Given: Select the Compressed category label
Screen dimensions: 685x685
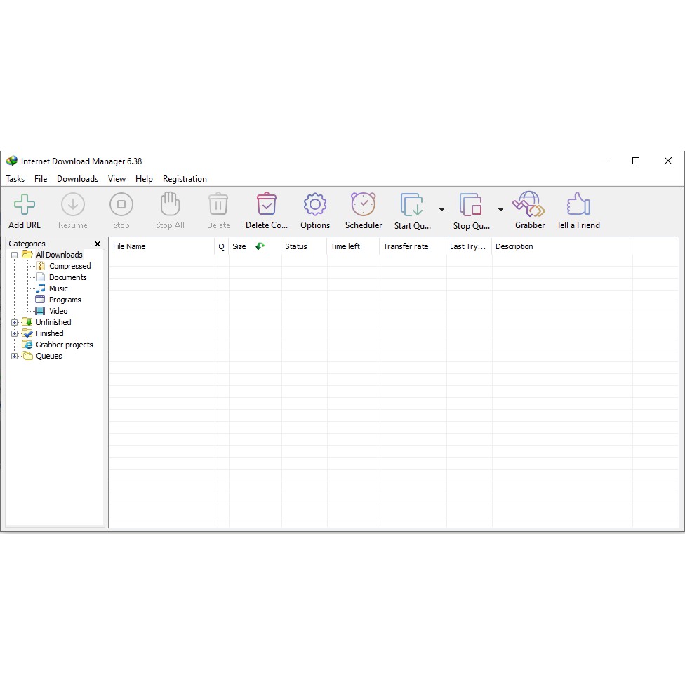Looking at the screenshot, I should [70, 266].
